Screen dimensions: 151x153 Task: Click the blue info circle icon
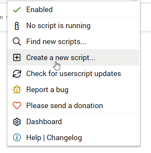17,137
